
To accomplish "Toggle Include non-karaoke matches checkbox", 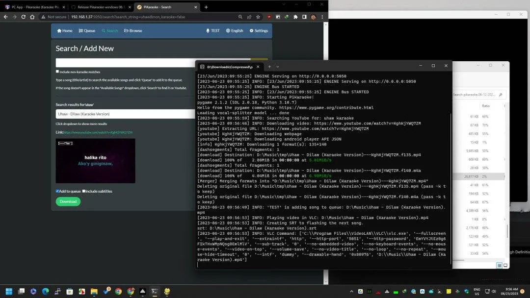I will click(57, 72).
